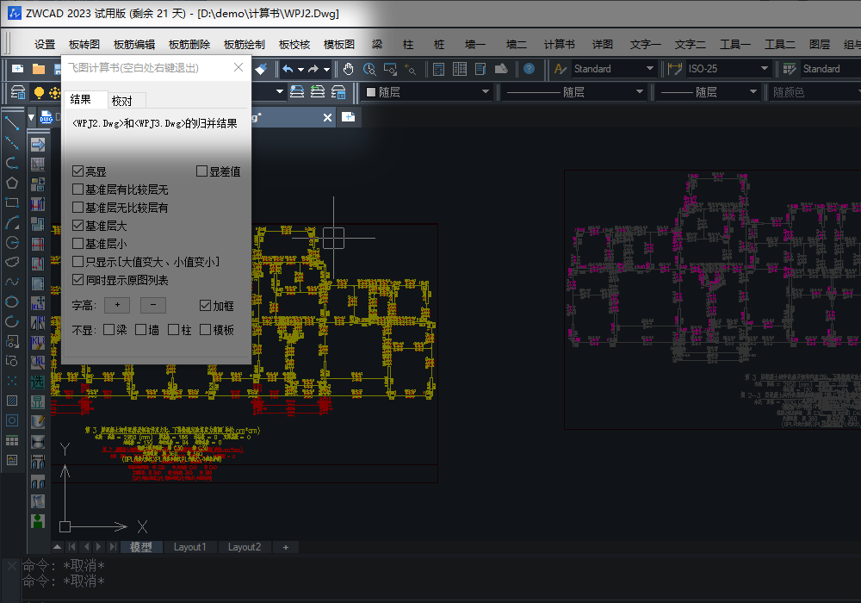Image resolution: width=861 pixels, height=603 pixels.
Task: Open the 随层 color dropdown
Action: pyautogui.click(x=486, y=91)
